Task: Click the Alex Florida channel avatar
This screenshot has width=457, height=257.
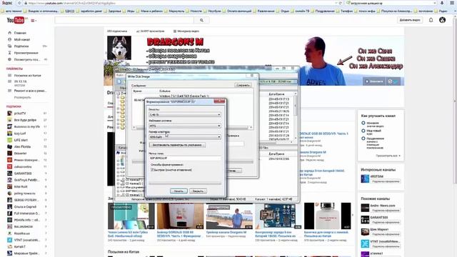Action: (x=9, y=146)
